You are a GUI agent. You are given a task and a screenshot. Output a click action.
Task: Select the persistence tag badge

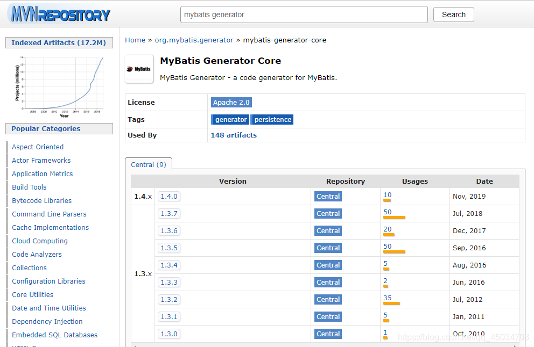[x=272, y=119]
